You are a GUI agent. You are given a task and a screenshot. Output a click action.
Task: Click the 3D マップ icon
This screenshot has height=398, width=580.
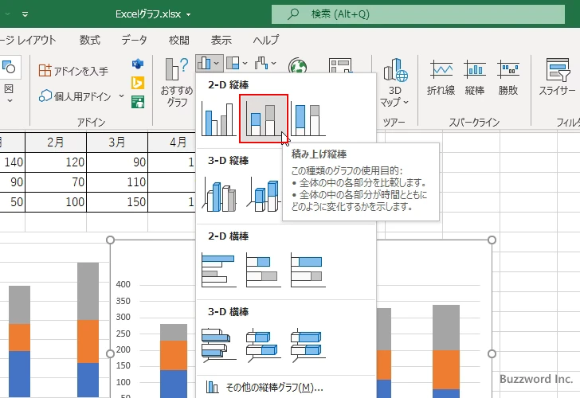(395, 70)
